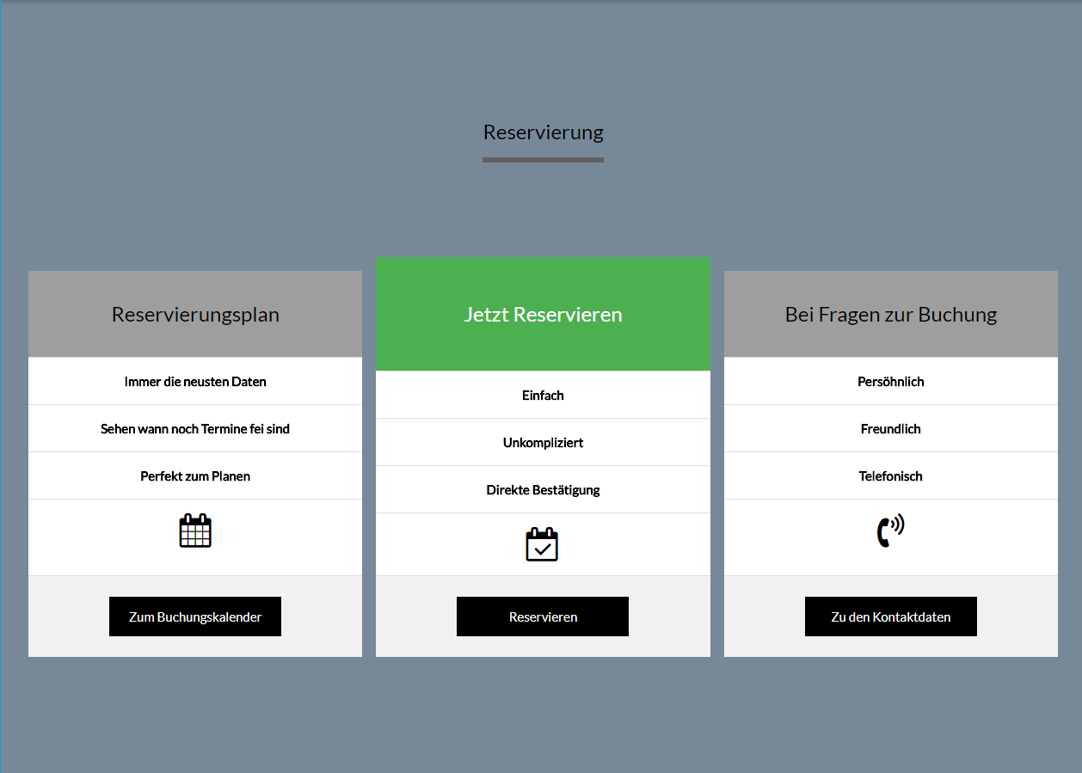
Task: Click the ringing phone icon
Action: tap(890, 531)
